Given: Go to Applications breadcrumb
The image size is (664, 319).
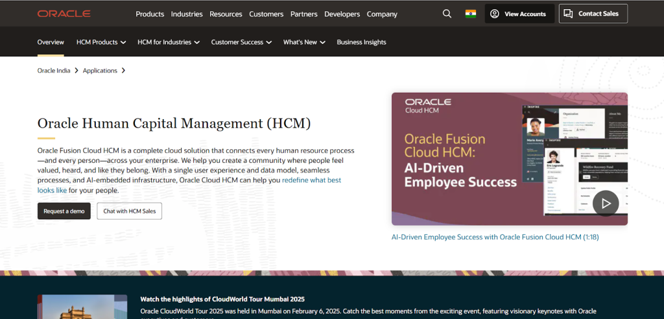Looking at the screenshot, I should (x=100, y=70).
